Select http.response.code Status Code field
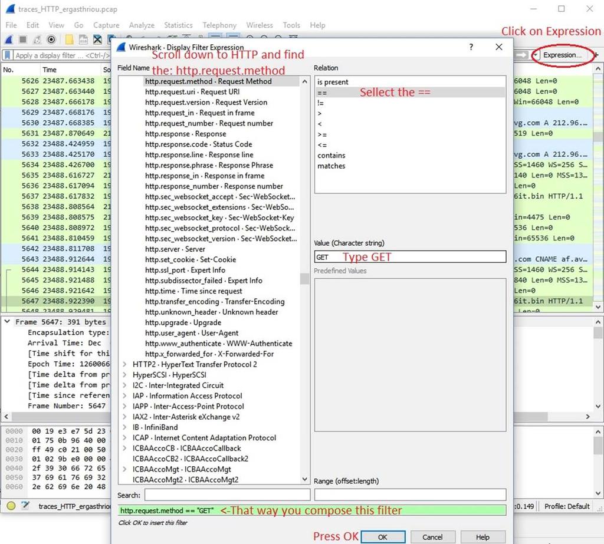This screenshot has width=604, height=544. click(x=198, y=144)
